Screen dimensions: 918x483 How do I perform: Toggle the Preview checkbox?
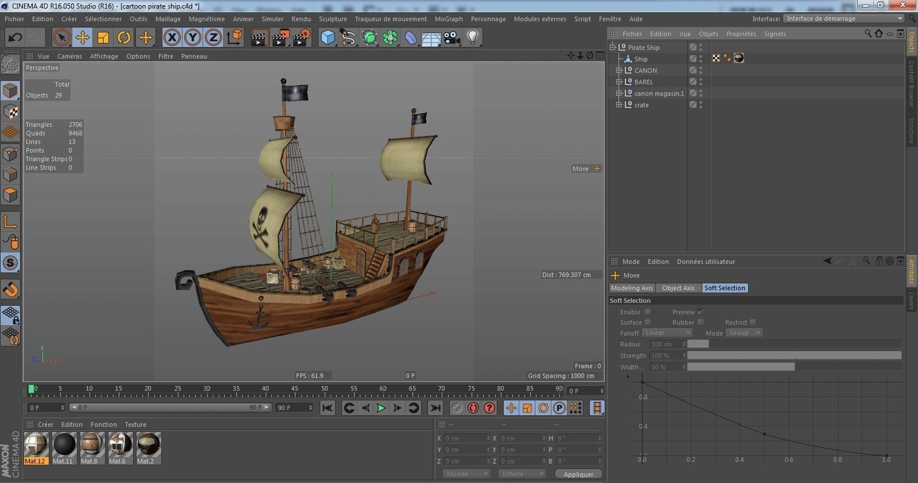coord(701,312)
